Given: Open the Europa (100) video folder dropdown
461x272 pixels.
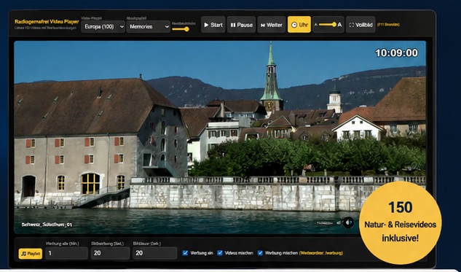Looking at the screenshot, I should [103, 26].
